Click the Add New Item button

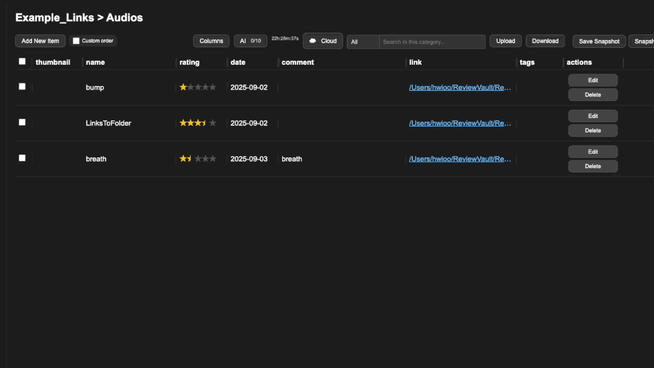[40, 41]
